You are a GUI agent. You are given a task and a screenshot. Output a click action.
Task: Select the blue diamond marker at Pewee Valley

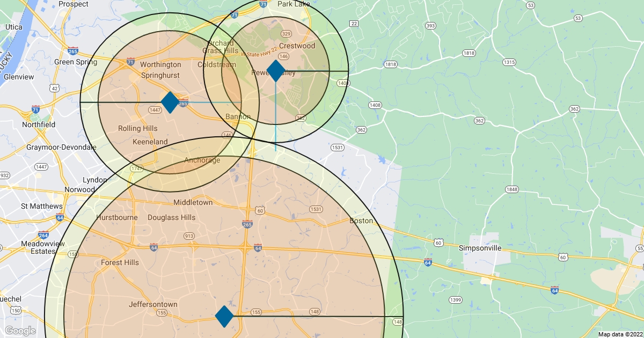coord(275,71)
